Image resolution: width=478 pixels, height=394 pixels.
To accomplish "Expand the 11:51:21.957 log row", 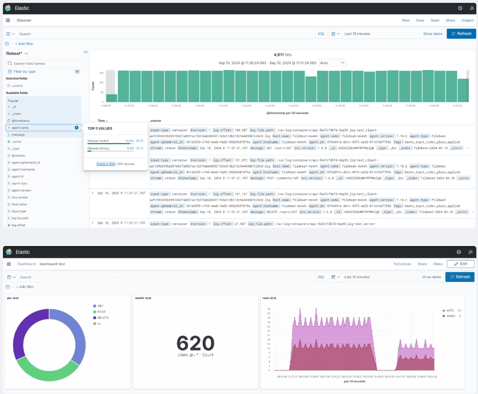I will (x=93, y=193).
